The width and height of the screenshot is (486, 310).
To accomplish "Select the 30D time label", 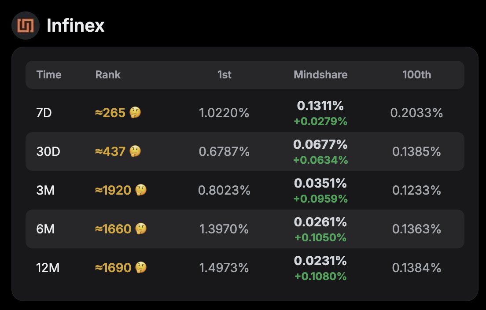I will 48,151.
